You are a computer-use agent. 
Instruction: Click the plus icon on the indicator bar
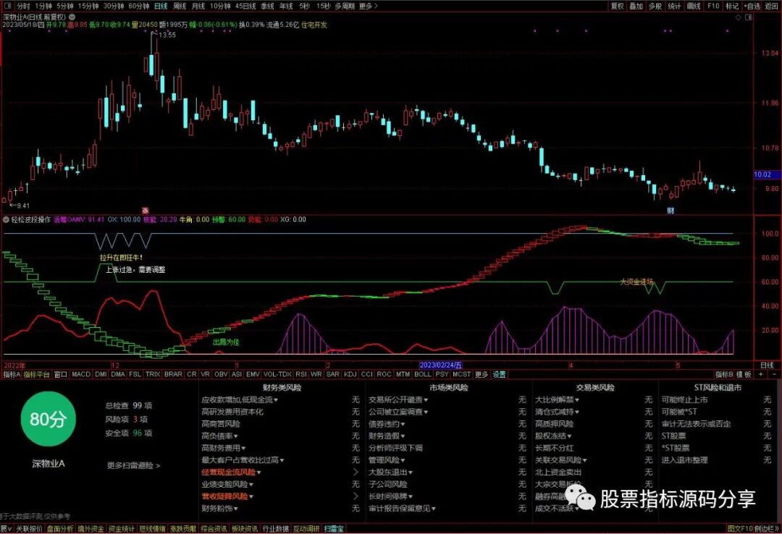pyautogui.click(x=761, y=374)
